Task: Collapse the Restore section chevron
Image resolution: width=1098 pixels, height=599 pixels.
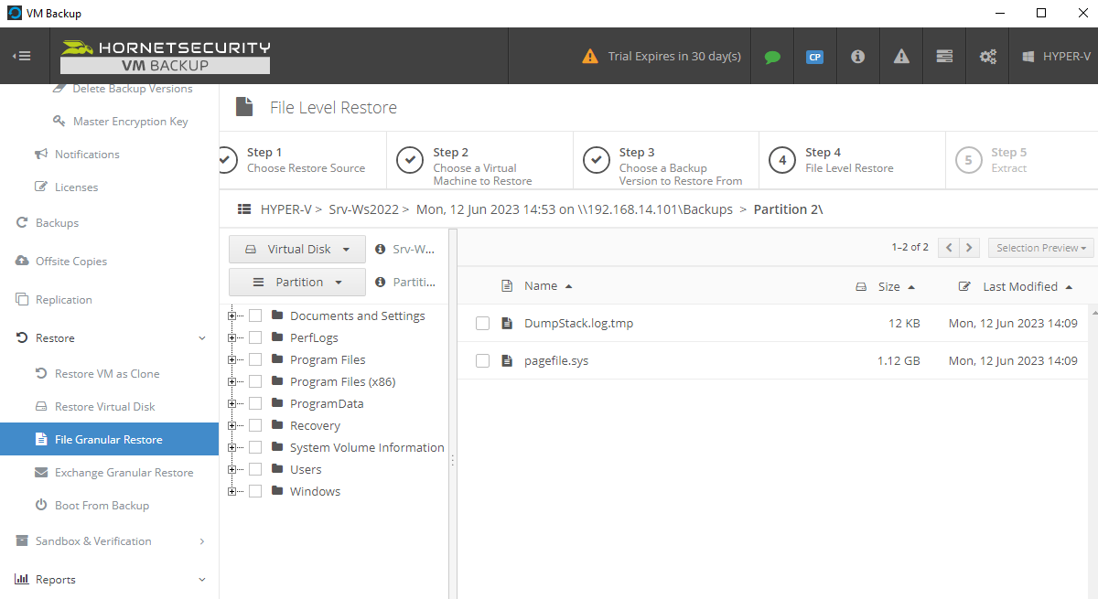Action: point(202,338)
